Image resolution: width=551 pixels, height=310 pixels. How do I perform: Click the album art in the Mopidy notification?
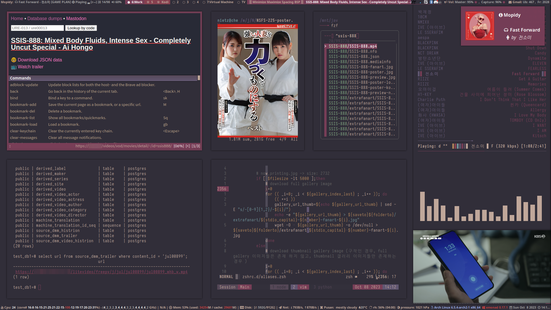480,26
